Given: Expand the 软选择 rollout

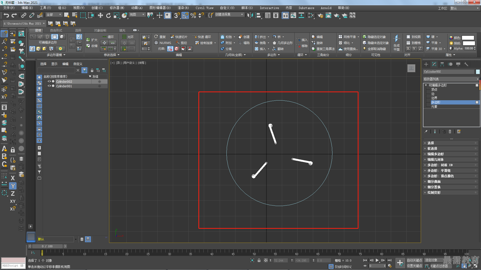Looking at the screenshot, I should tap(451, 148).
